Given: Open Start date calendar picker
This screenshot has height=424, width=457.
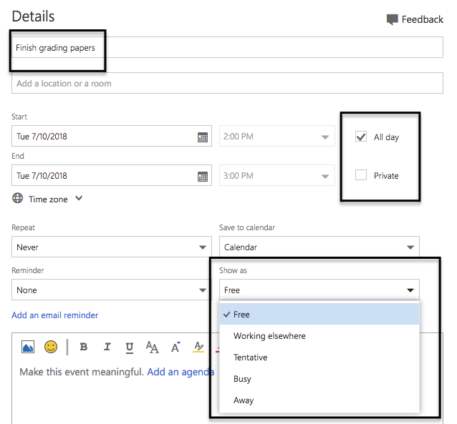Looking at the screenshot, I should pos(203,137).
